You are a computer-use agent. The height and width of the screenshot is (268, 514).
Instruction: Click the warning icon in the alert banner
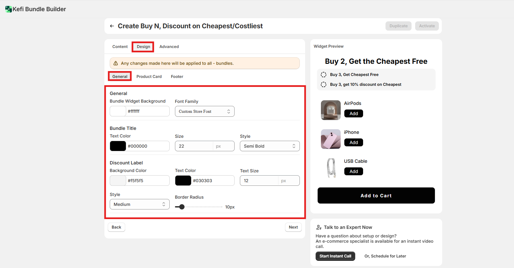tap(116, 63)
